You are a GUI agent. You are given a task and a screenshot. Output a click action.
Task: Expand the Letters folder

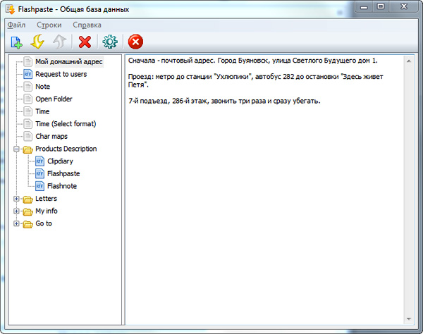[x=17, y=199]
